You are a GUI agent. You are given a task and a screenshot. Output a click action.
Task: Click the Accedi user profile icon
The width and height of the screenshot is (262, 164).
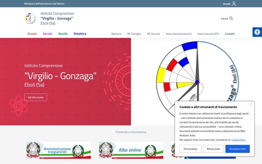point(234,4)
